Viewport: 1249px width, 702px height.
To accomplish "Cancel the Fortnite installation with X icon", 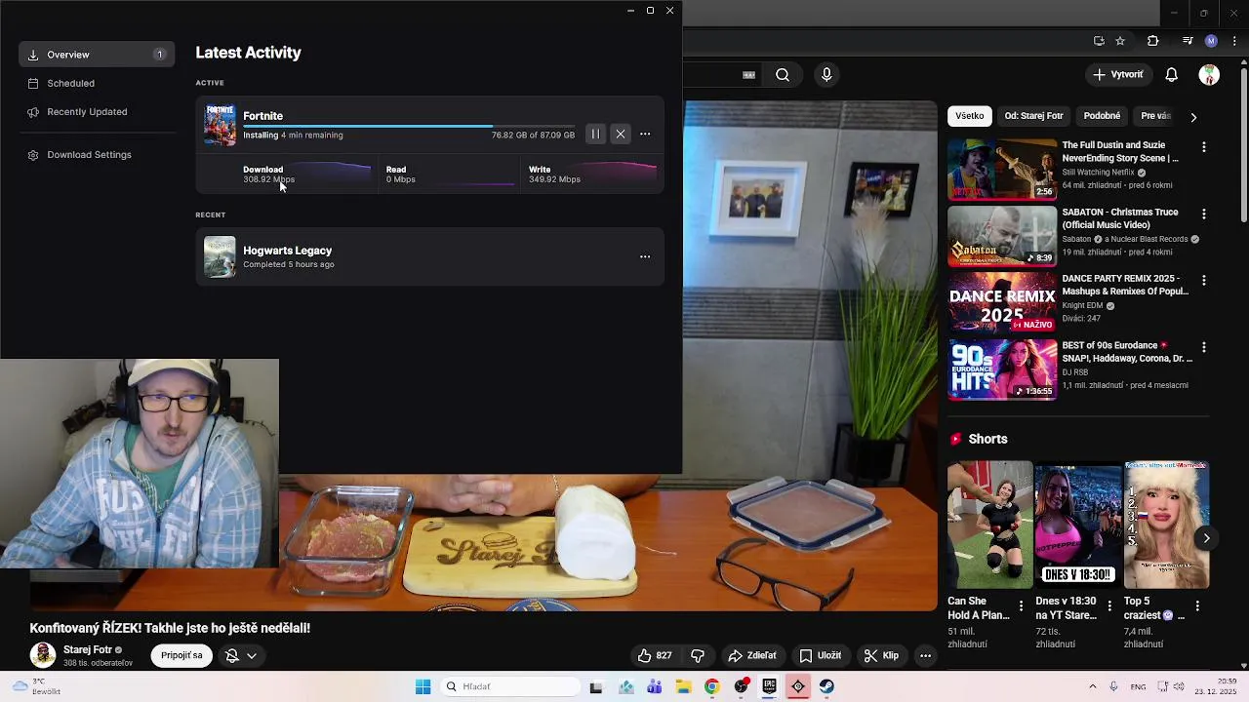I will (x=621, y=134).
